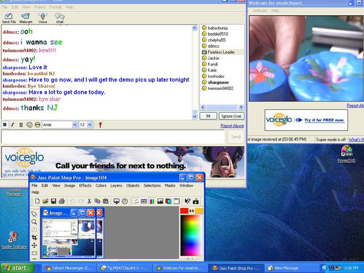Click the Copy icon in Paint Shop Pro toolbar
The image size is (364, 273).
[x=97, y=201]
